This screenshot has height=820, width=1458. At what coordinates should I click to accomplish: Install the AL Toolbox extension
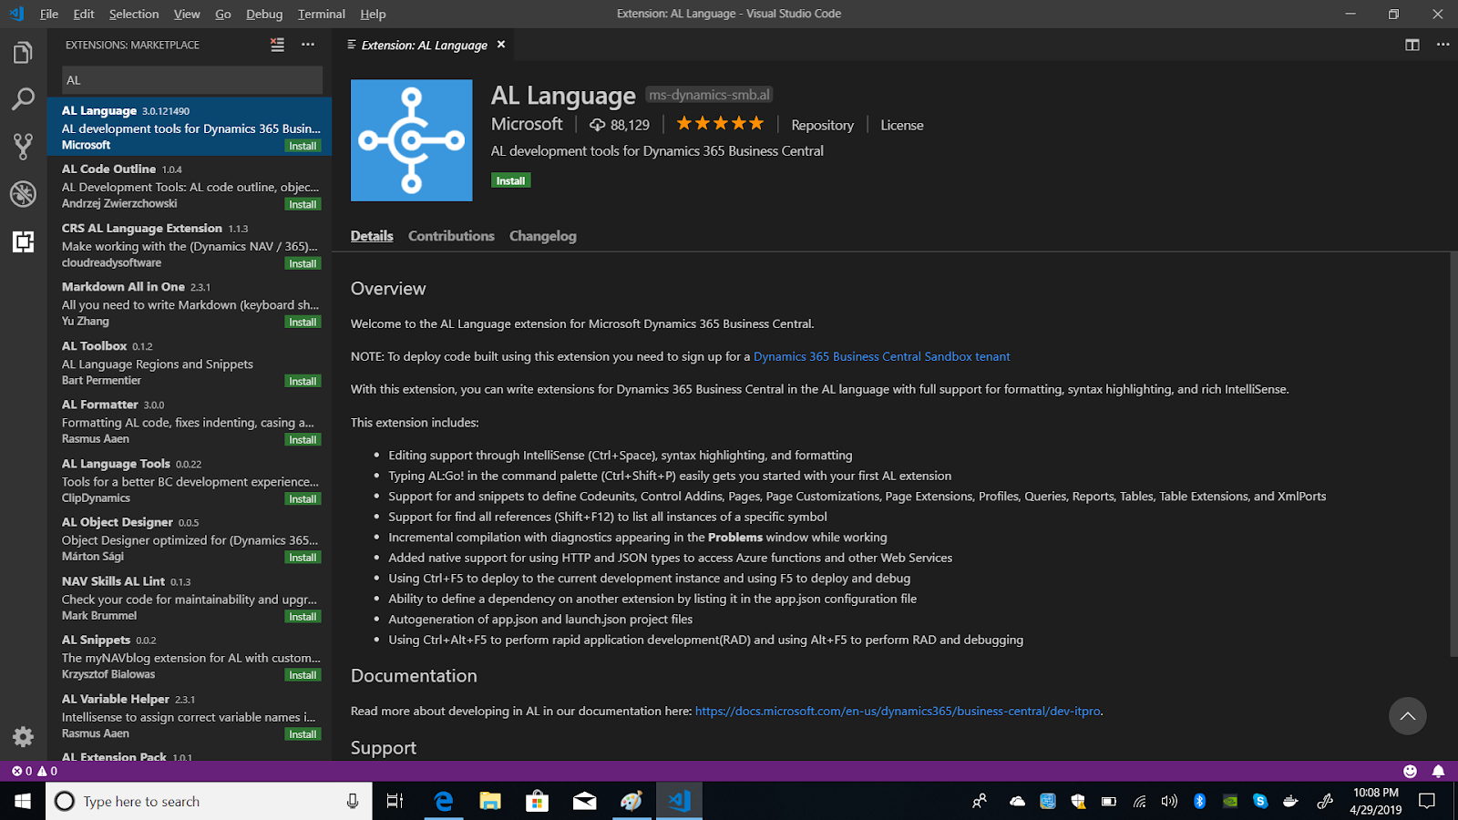coord(303,381)
